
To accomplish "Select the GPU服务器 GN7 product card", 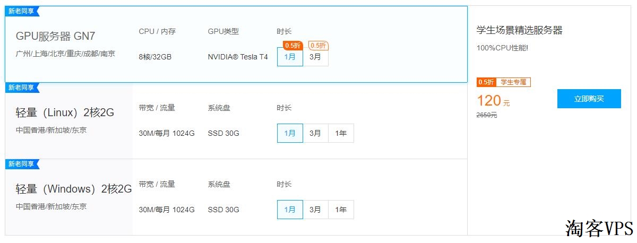I will (x=236, y=44).
